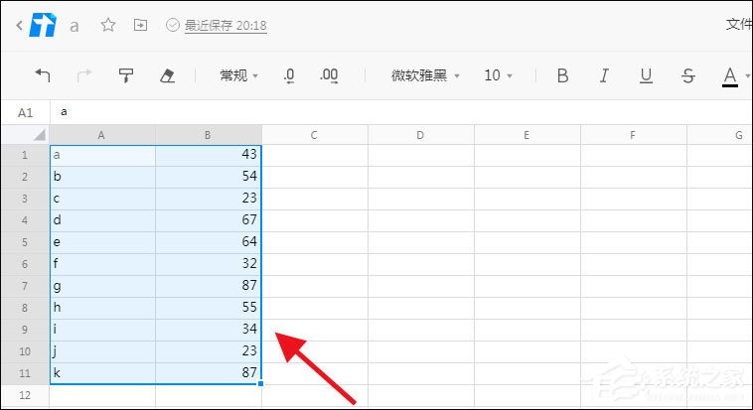Toggle strikethrough formatting

688,75
